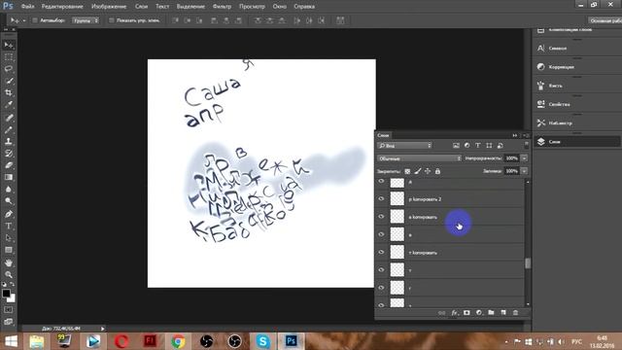
Task: Select the Horizontal Type tool
Action: tap(9, 227)
